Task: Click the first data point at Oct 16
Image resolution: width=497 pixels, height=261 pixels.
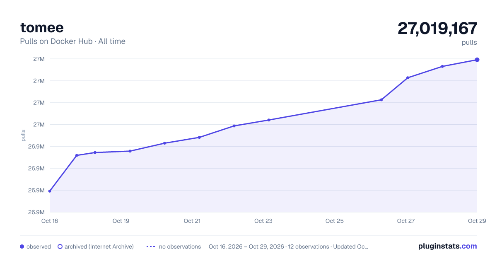Action: pyautogui.click(x=50, y=191)
